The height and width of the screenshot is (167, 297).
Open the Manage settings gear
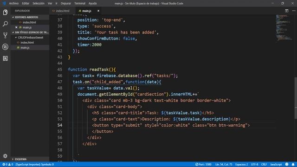(5, 156)
